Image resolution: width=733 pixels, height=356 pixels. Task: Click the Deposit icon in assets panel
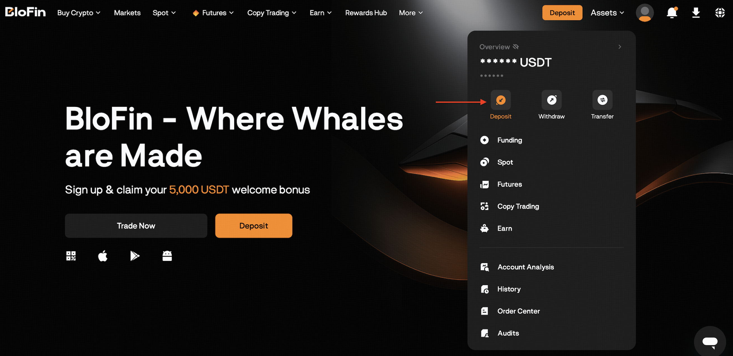click(501, 100)
